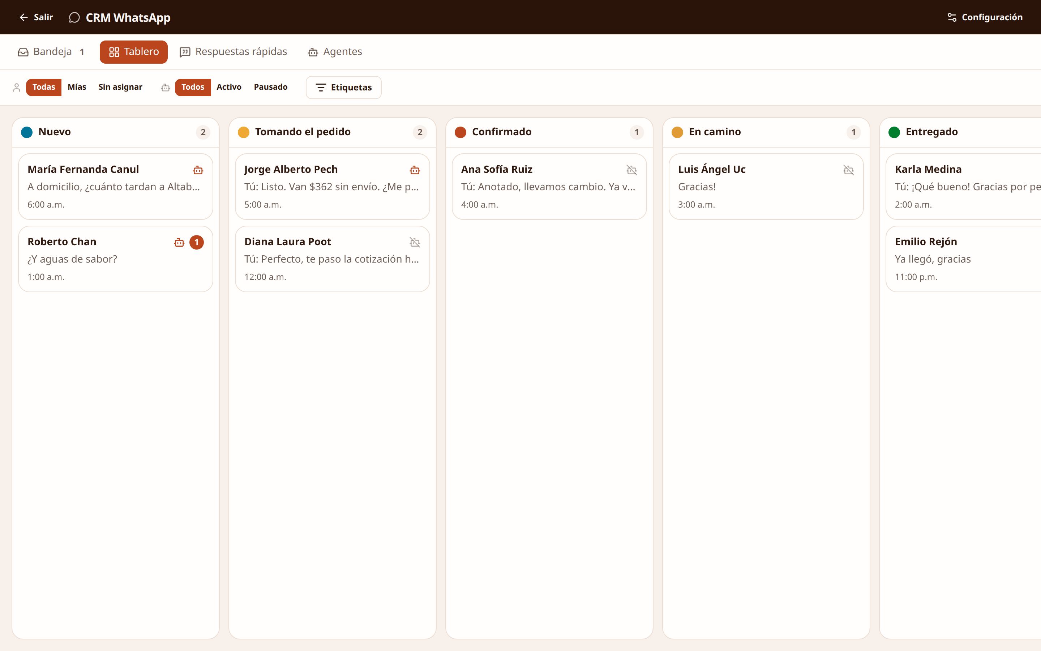The image size is (1041, 651).
Task: Filter conversations by Todas
Action: (x=43, y=87)
